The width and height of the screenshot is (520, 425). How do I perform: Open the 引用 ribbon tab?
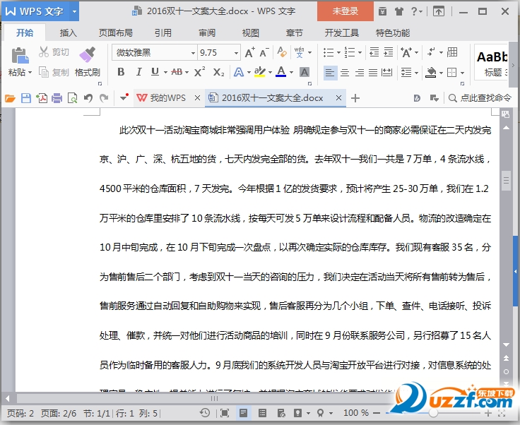click(162, 32)
